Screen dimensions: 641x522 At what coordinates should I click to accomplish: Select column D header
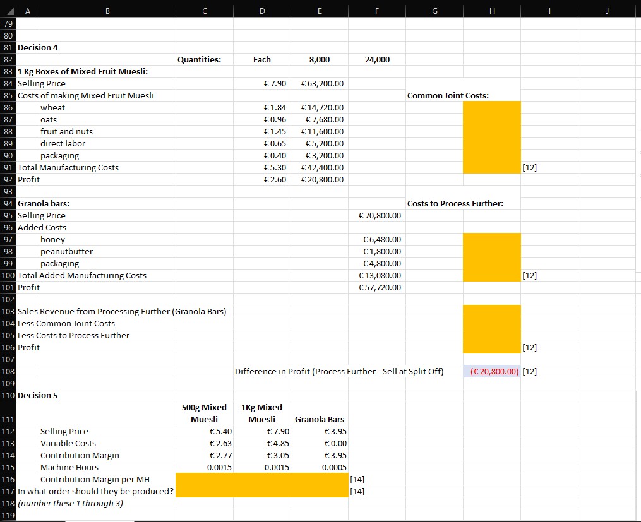(x=261, y=11)
